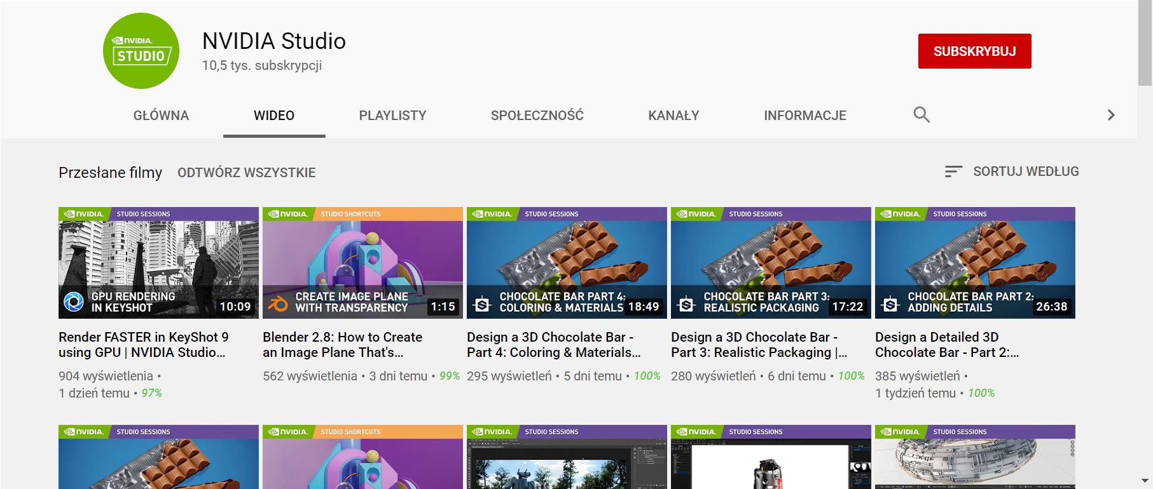The height and width of the screenshot is (489, 1153).
Task: Open the Playlisty tab
Action: pyautogui.click(x=392, y=116)
